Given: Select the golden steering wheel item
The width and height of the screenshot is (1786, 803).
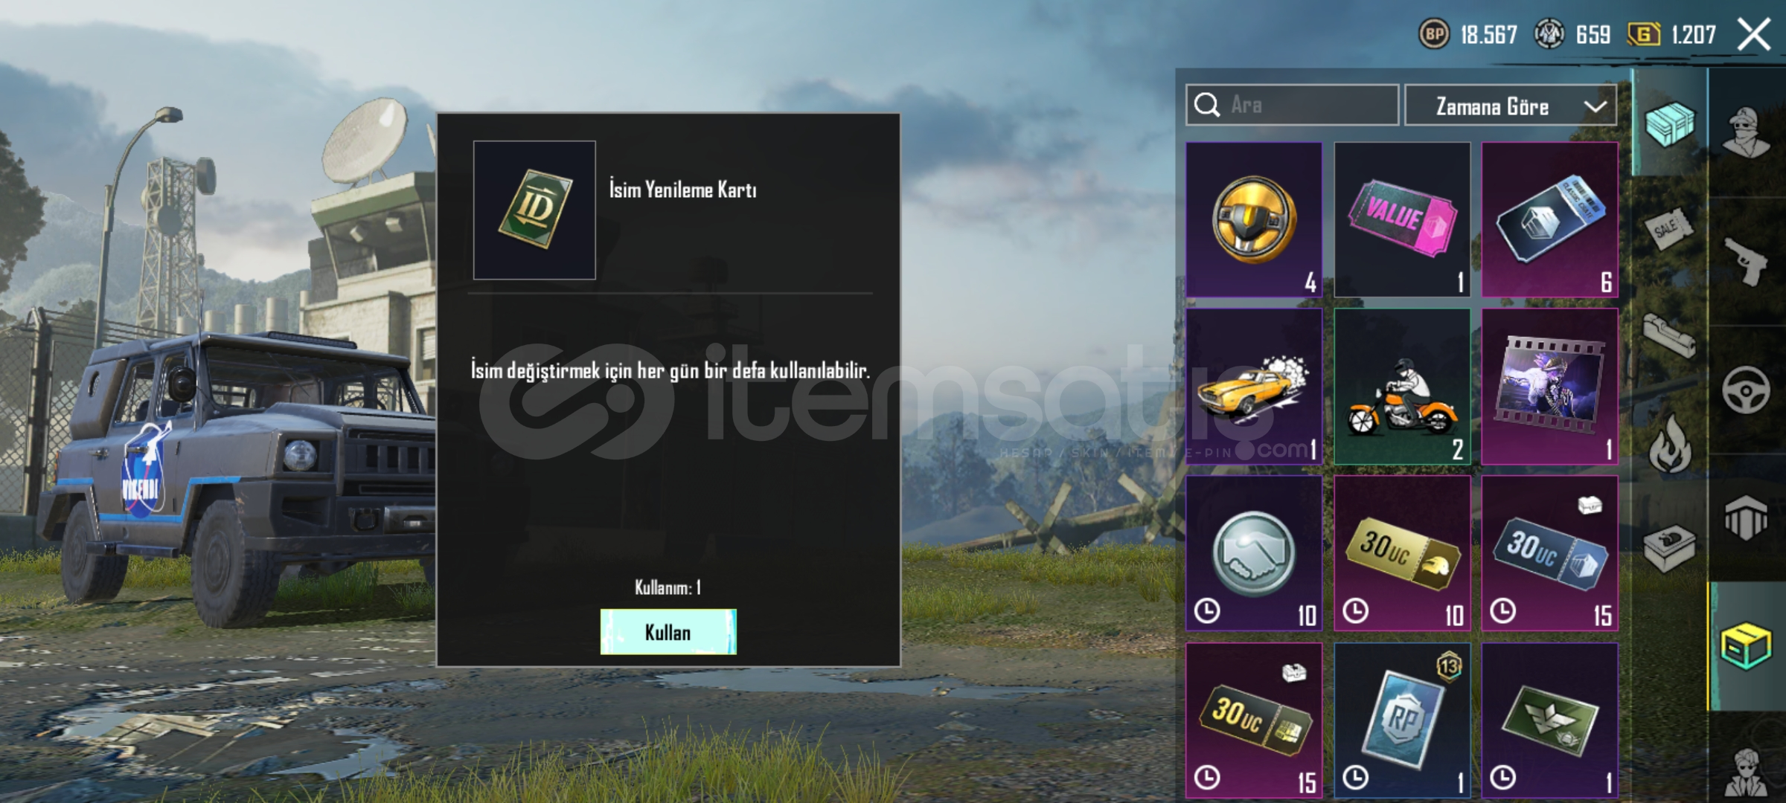Looking at the screenshot, I should coord(1254,220).
